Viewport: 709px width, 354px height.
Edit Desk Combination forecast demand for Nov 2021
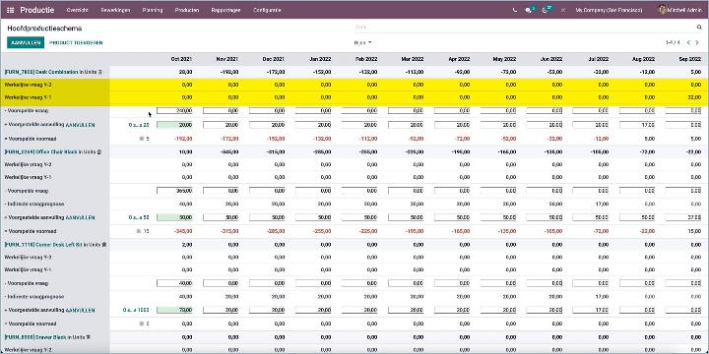coord(221,110)
